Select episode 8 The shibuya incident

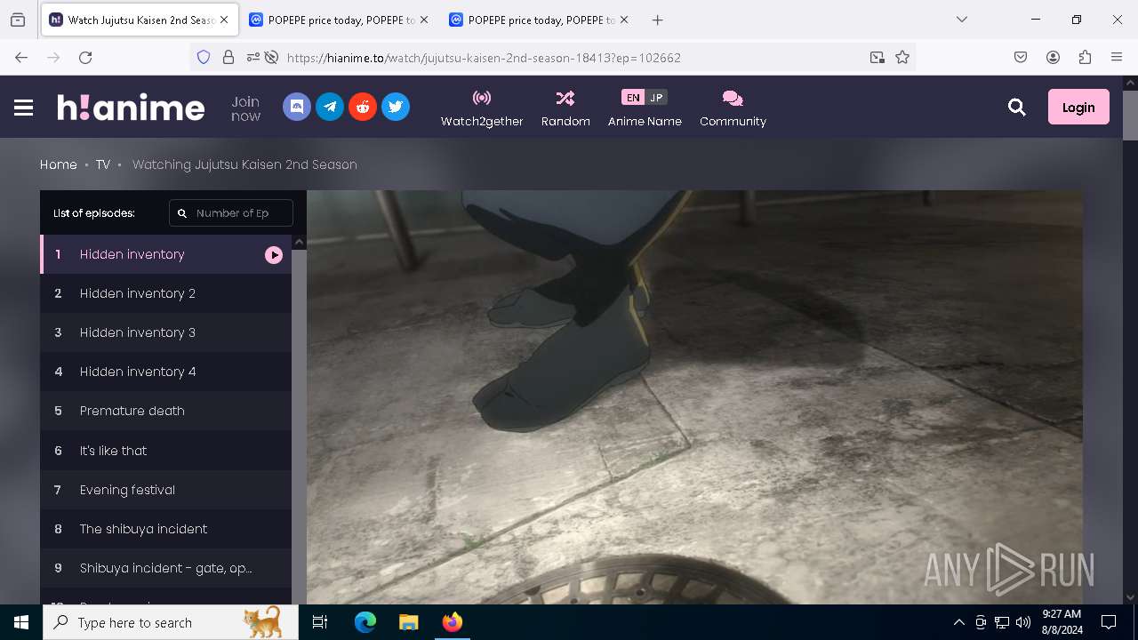pyautogui.click(x=166, y=529)
